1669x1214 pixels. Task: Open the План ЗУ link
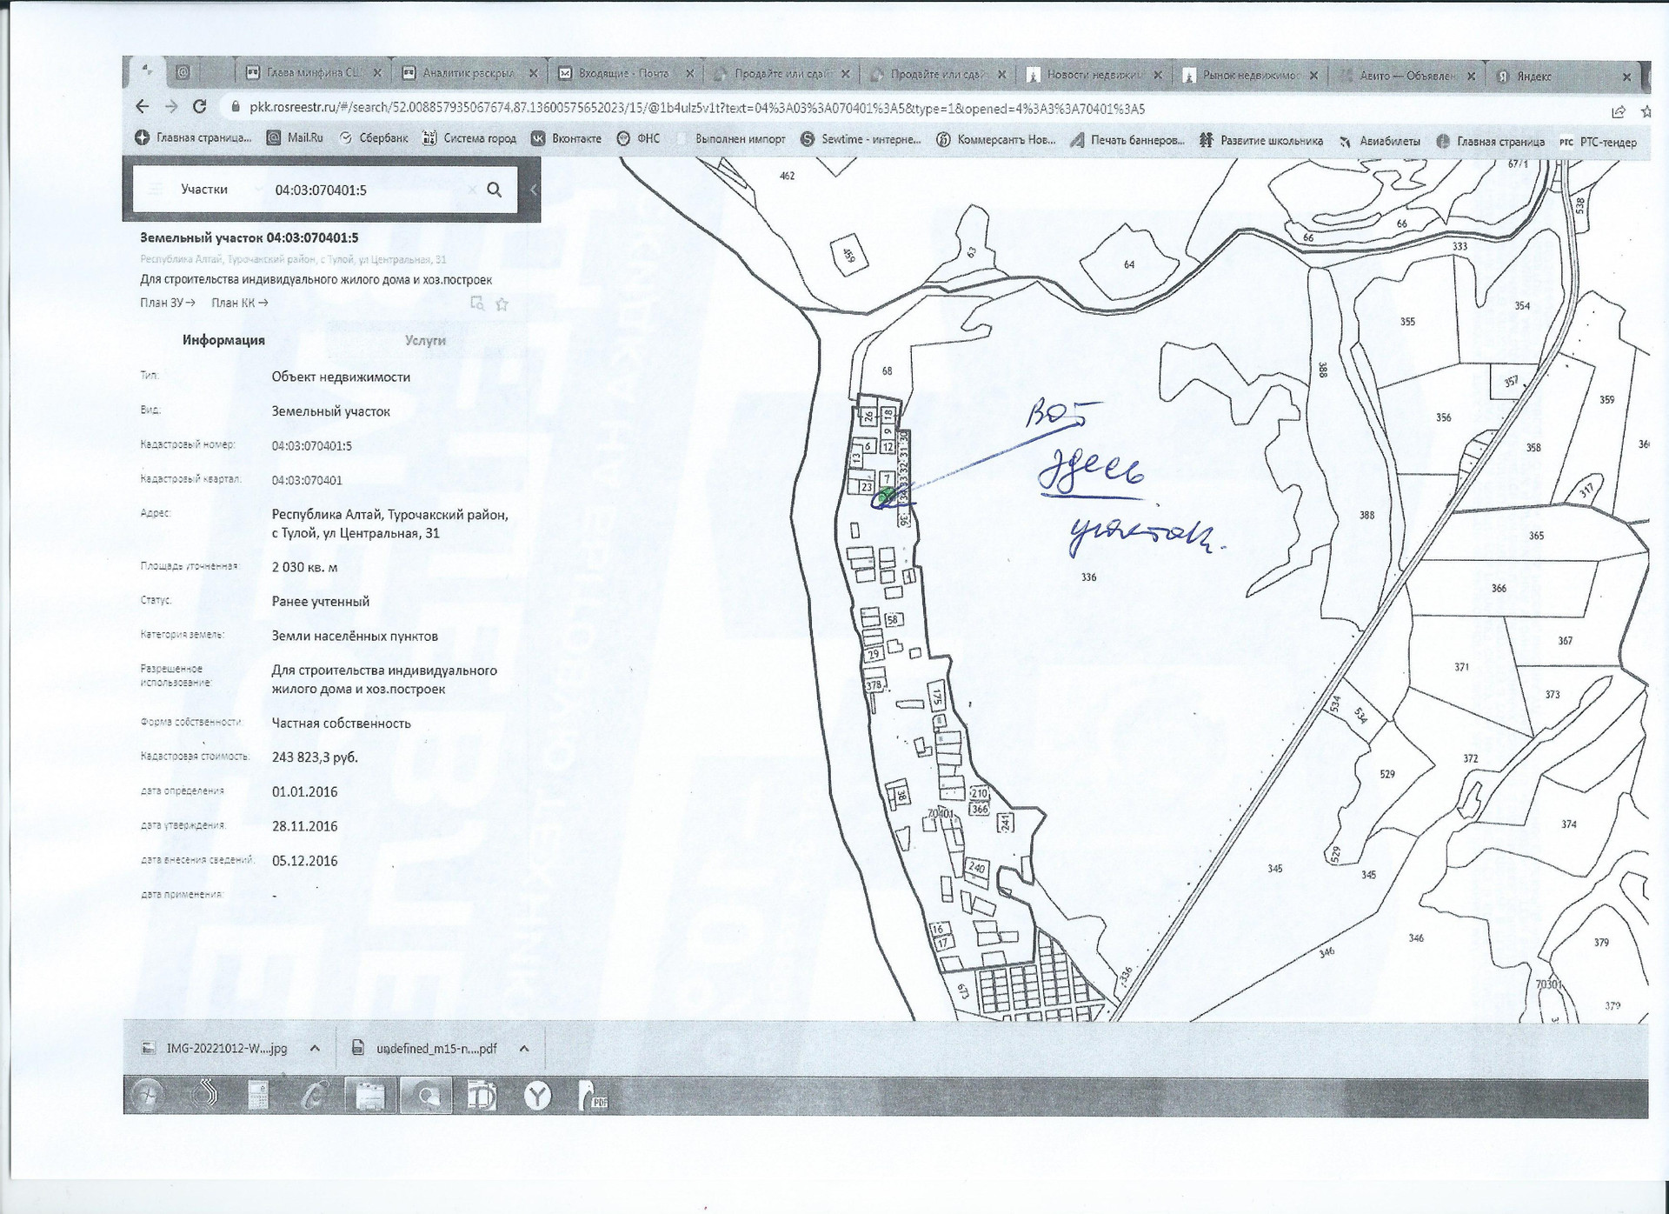click(x=167, y=303)
